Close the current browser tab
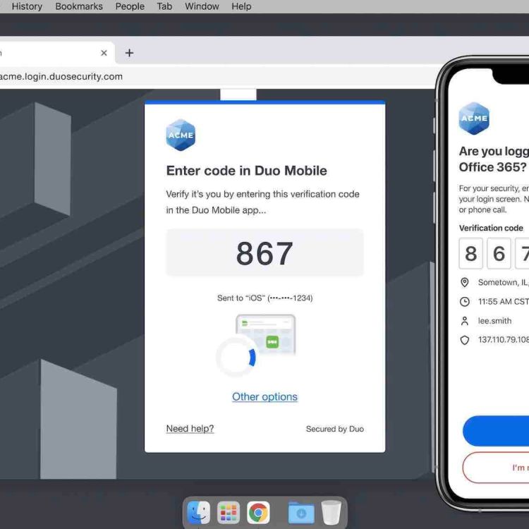The width and height of the screenshot is (529, 529). coord(104,53)
